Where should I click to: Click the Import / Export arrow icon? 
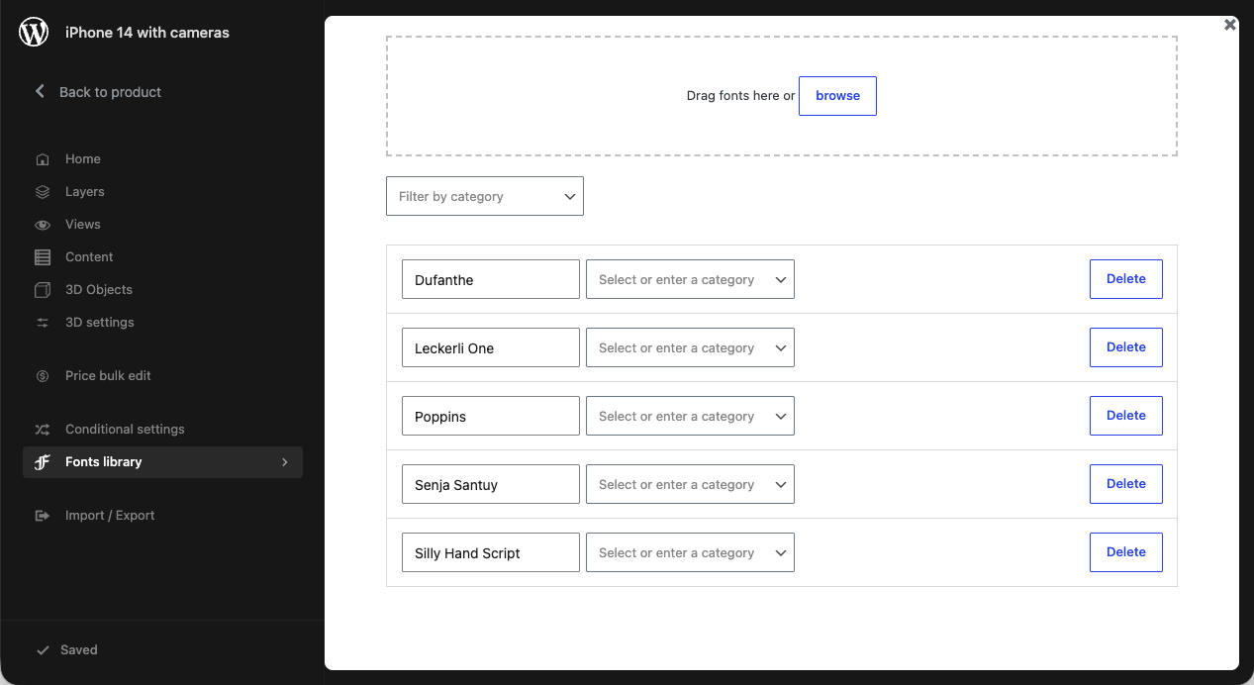click(43, 516)
